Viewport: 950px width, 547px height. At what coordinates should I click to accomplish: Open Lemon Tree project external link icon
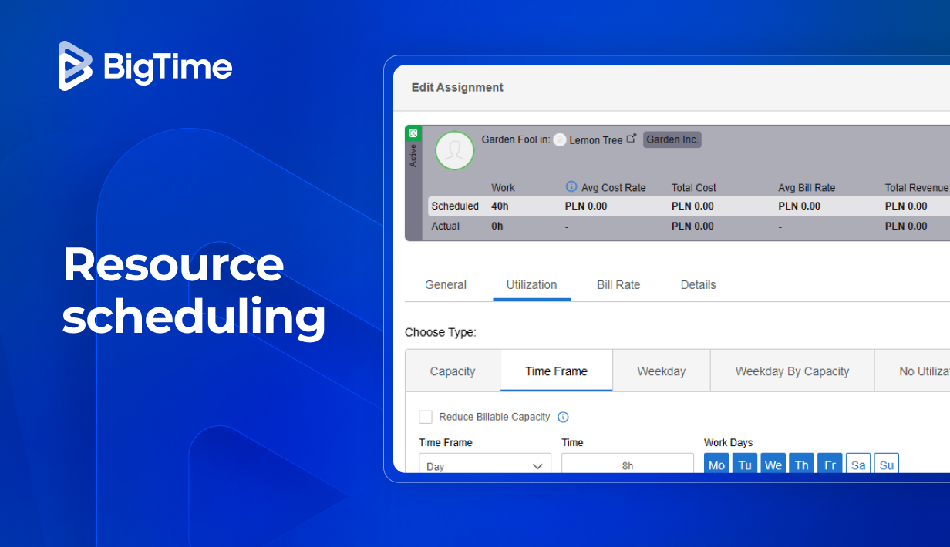tap(632, 139)
